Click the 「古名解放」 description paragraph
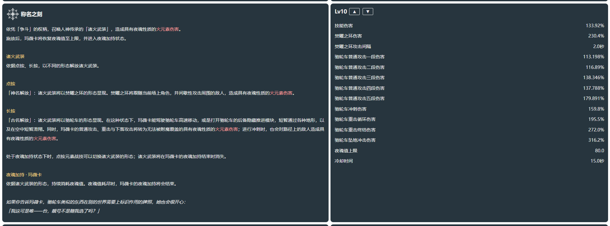The height and width of the screenshot is (226, 610). point(165,129)
